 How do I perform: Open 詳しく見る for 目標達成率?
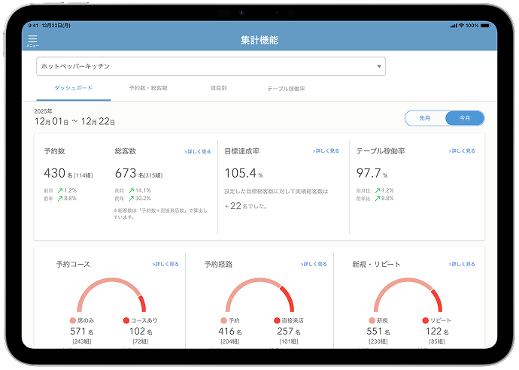pyautogui.click(x=326, y=151)
